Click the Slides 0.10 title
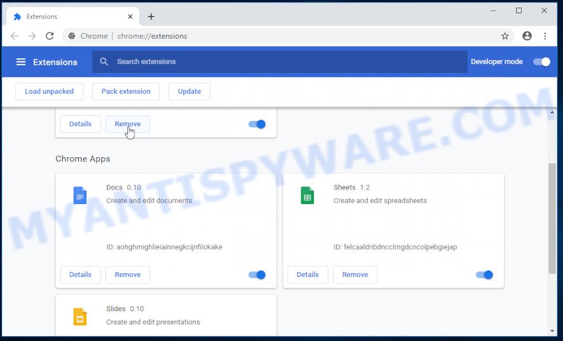 (x=125, y=309)
